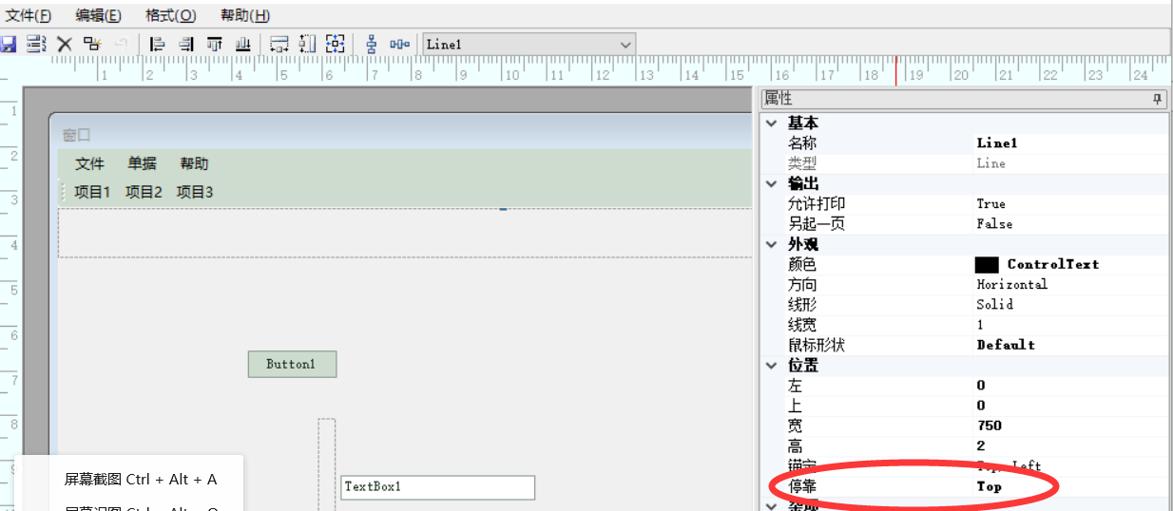1173x511 pixels.
Task: Click 屏幕截图 in the popup menu
Action: 140,480
